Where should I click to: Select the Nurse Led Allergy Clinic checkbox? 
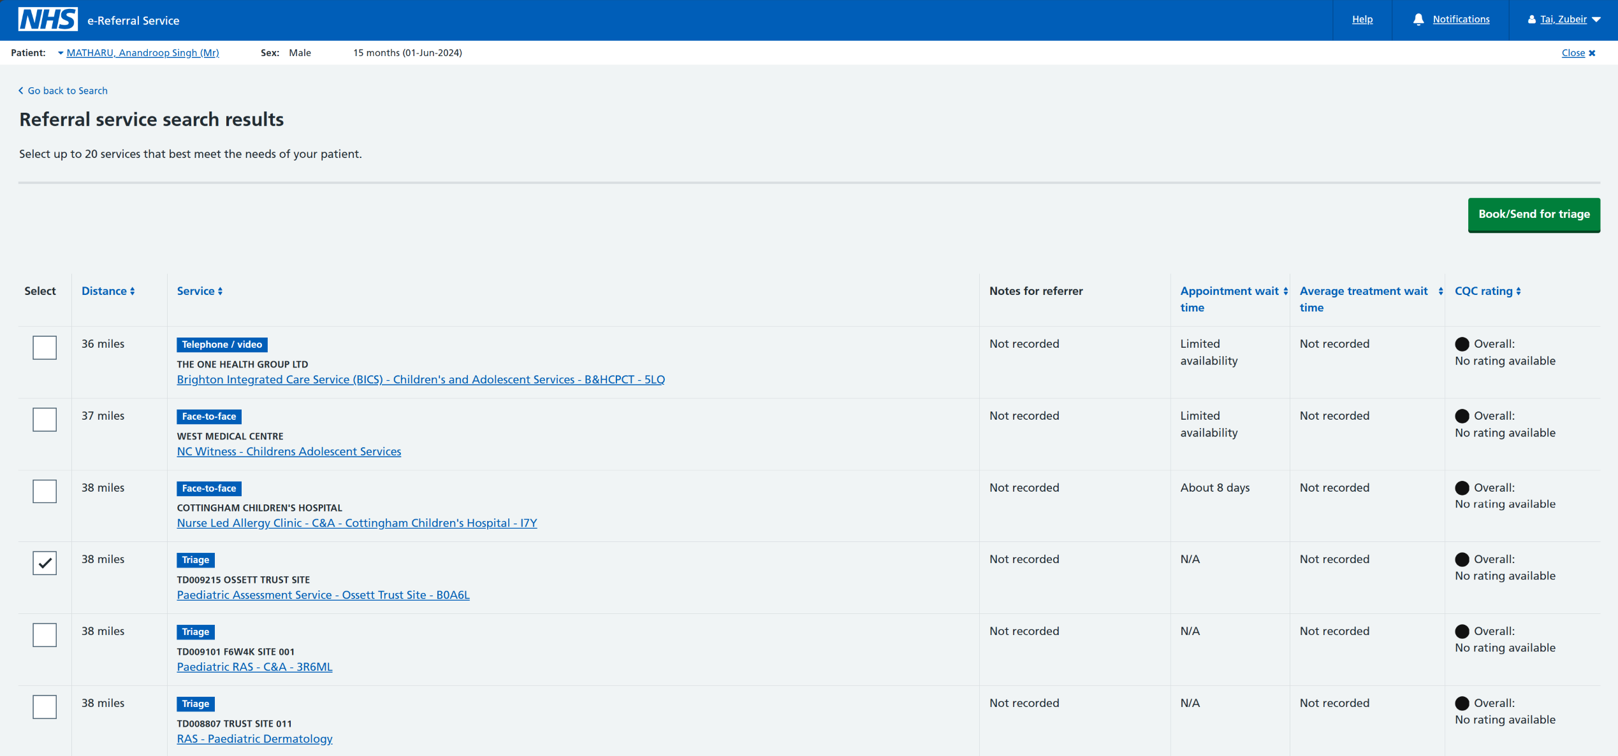(45, 491)
